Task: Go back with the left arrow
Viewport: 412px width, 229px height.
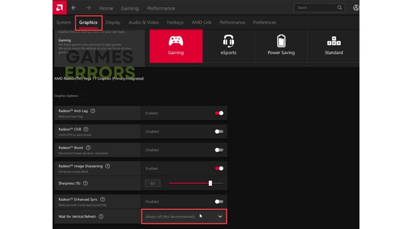Action: tap(74, 8)
